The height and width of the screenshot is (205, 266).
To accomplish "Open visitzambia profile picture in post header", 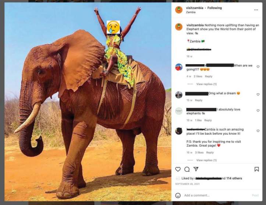I will 179,10.
